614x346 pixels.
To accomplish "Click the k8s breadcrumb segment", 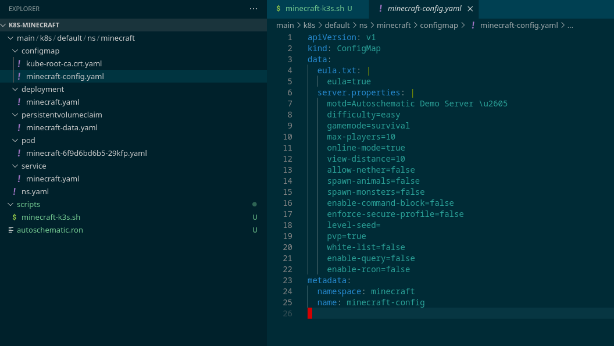I will tap(309, 25).
